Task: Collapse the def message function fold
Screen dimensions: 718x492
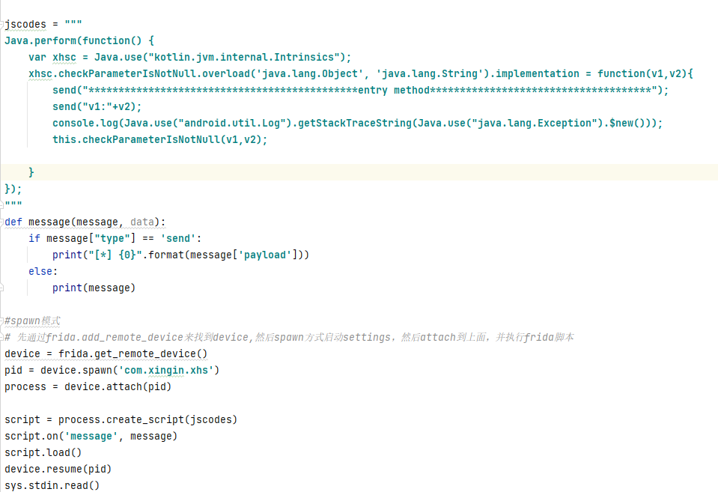Action: (2, 222)
